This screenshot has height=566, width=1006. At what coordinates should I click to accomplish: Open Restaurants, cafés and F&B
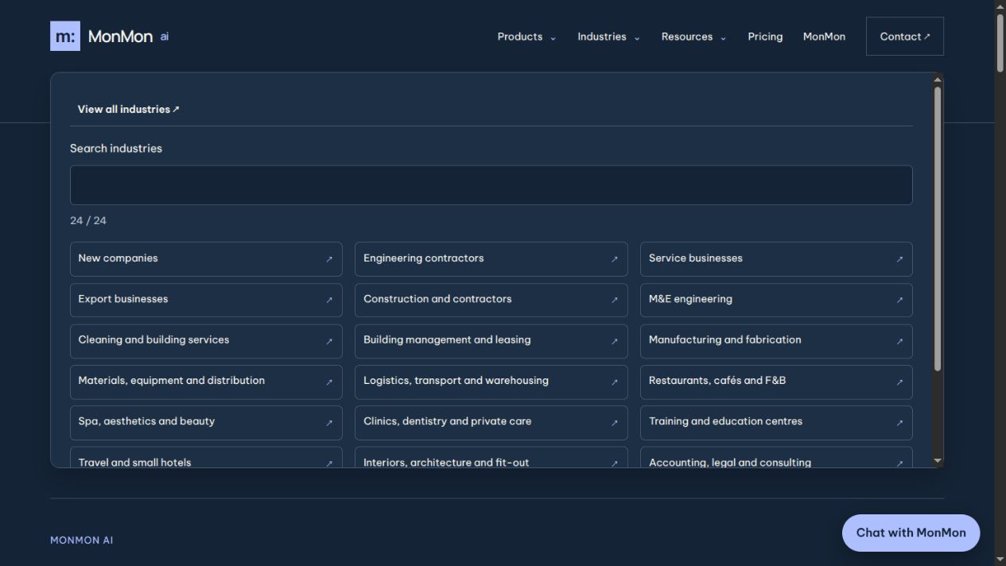coord(776,382)
